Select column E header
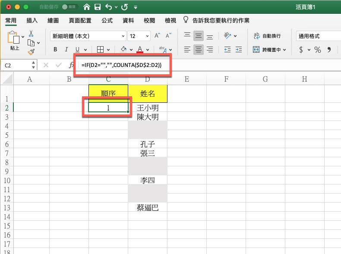341x254 pixels. click(x=186, y=79)
